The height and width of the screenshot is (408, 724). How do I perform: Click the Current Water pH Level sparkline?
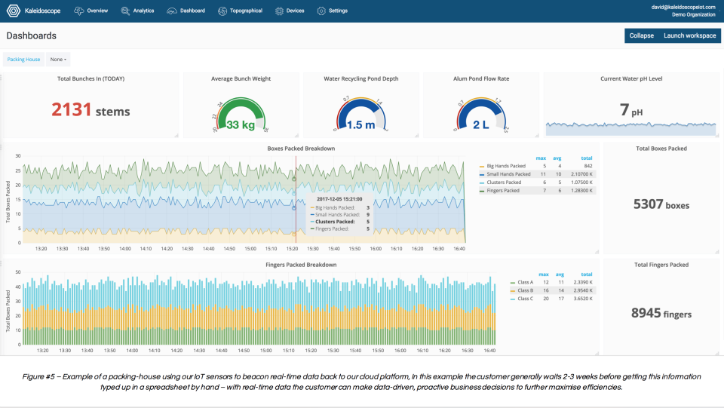(x=630, y=129)
